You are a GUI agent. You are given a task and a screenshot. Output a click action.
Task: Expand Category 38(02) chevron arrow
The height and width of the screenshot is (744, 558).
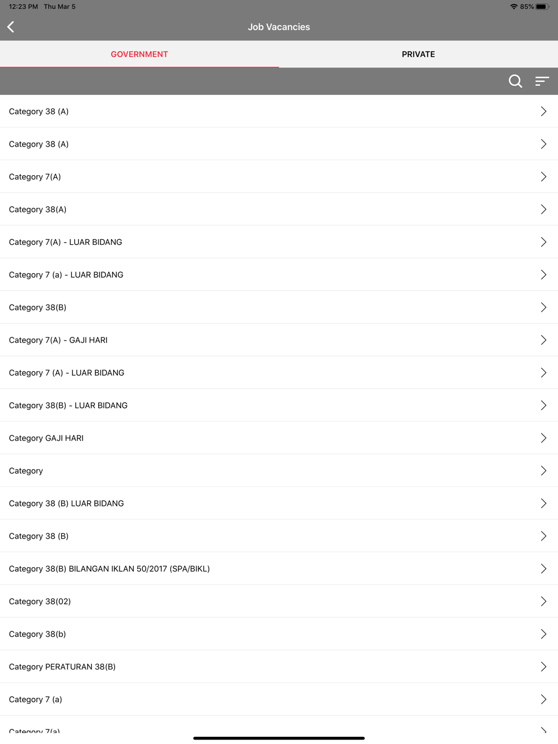[543, 601]
